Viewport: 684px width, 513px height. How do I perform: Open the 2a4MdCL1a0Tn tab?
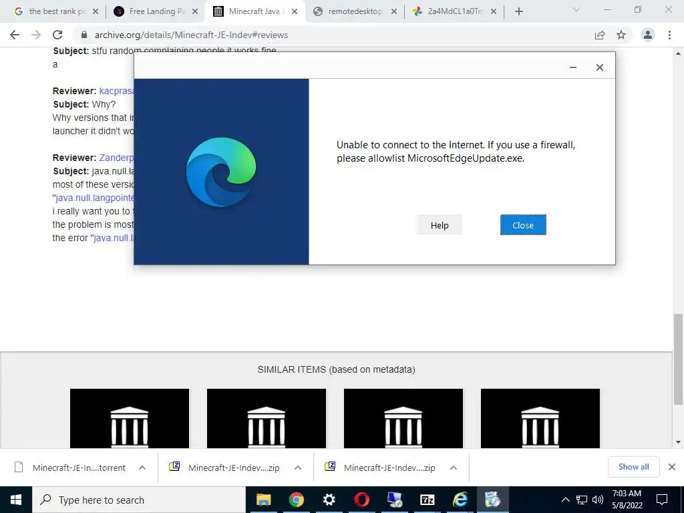(454, 11)
